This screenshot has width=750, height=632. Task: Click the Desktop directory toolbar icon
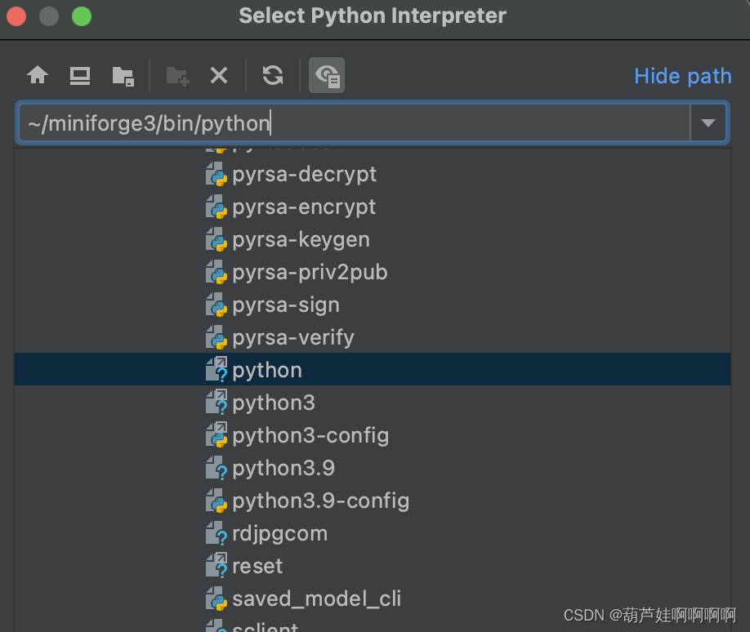click(x=80, y=76)
